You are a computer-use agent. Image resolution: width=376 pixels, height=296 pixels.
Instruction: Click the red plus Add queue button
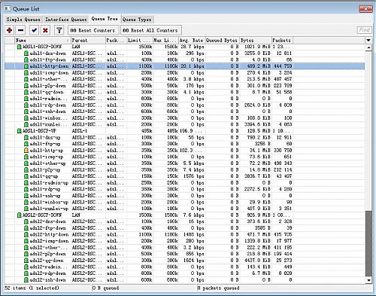(10, 30)
